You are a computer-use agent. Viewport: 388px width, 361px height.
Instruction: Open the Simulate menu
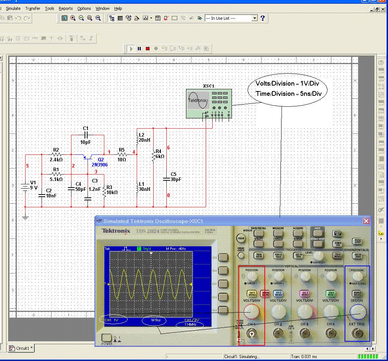coord(13,8)
